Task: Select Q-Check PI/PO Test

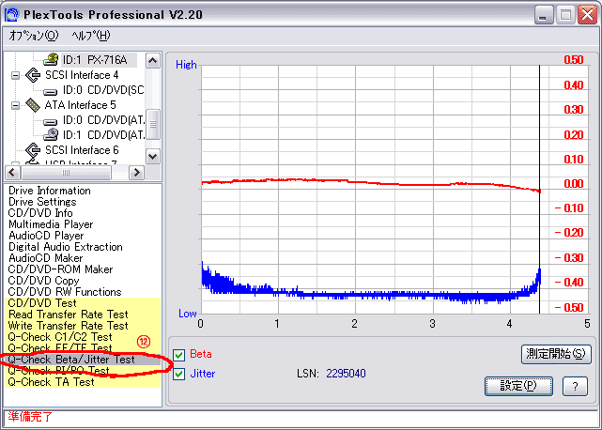Action: tap(59, 371)
